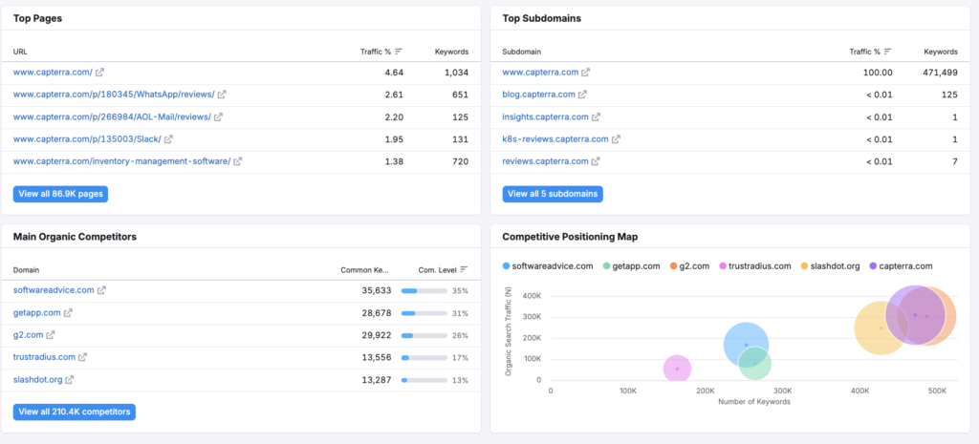The image size is (979, 444).
Task: Select the 1,034 keywords value
Action: coord(456,73)
